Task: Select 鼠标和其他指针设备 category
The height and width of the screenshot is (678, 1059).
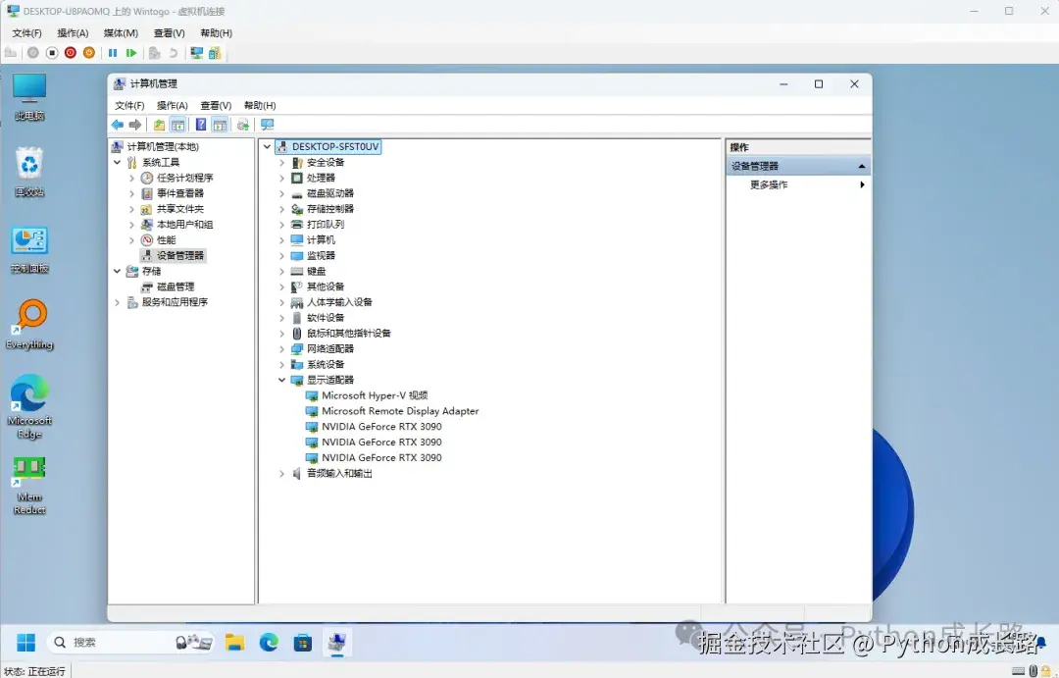Action: point(348,334)
